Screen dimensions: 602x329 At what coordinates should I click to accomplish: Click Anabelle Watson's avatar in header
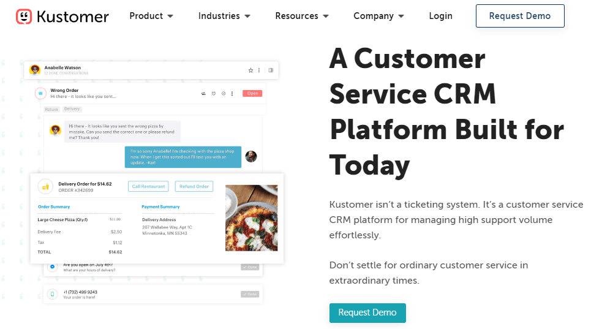coord(35,70)
